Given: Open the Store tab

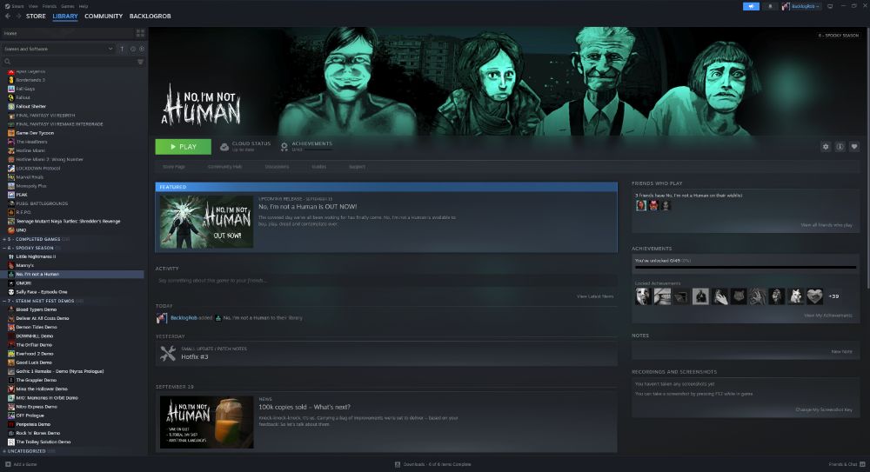Looking at the screenshot, I should point(36,17).
